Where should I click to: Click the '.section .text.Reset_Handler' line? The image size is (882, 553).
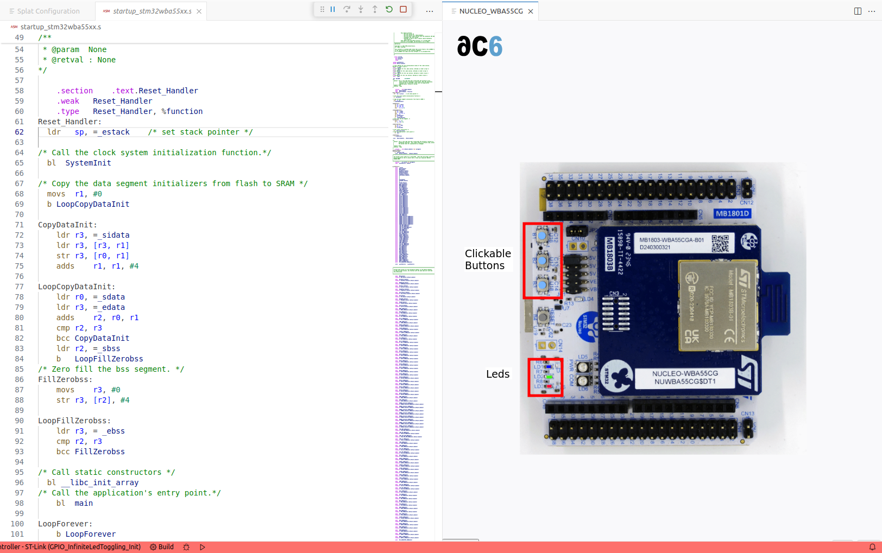pyautogui.click(x=127, y=91)
